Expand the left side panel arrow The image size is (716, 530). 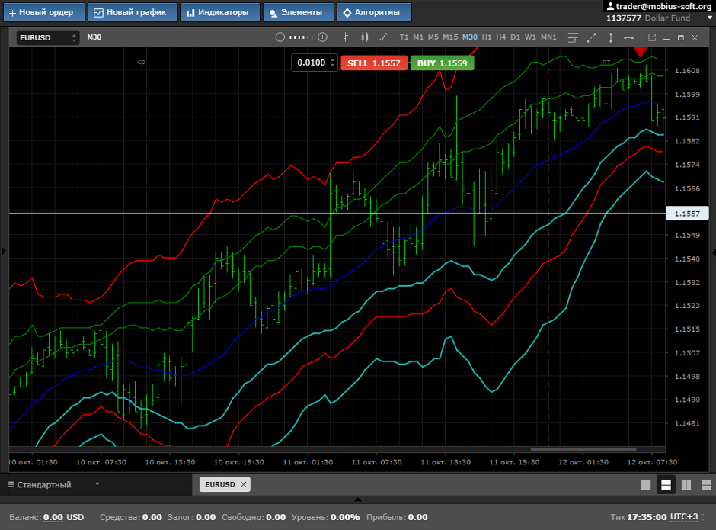4,251
